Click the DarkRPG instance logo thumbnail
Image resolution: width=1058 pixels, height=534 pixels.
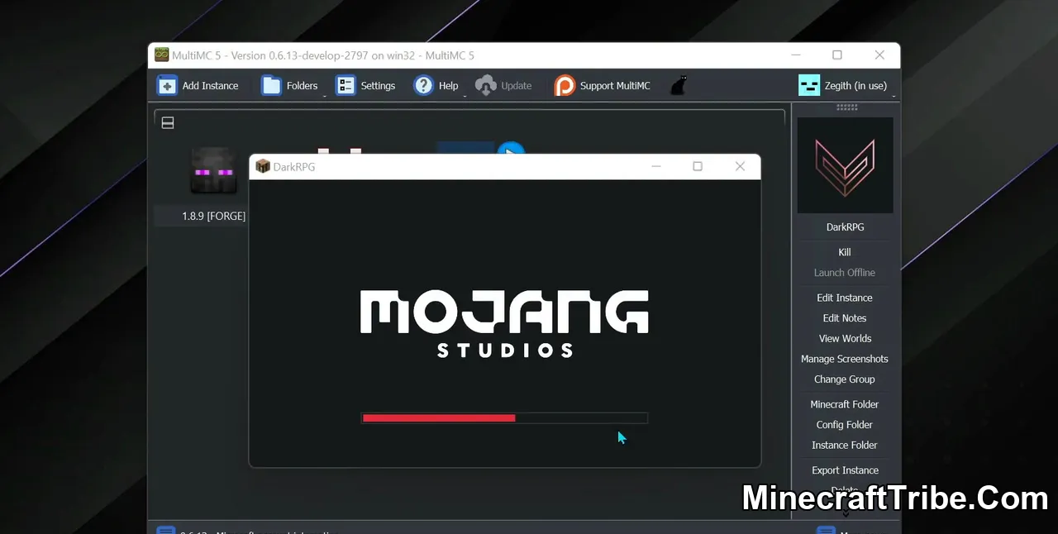845,165
